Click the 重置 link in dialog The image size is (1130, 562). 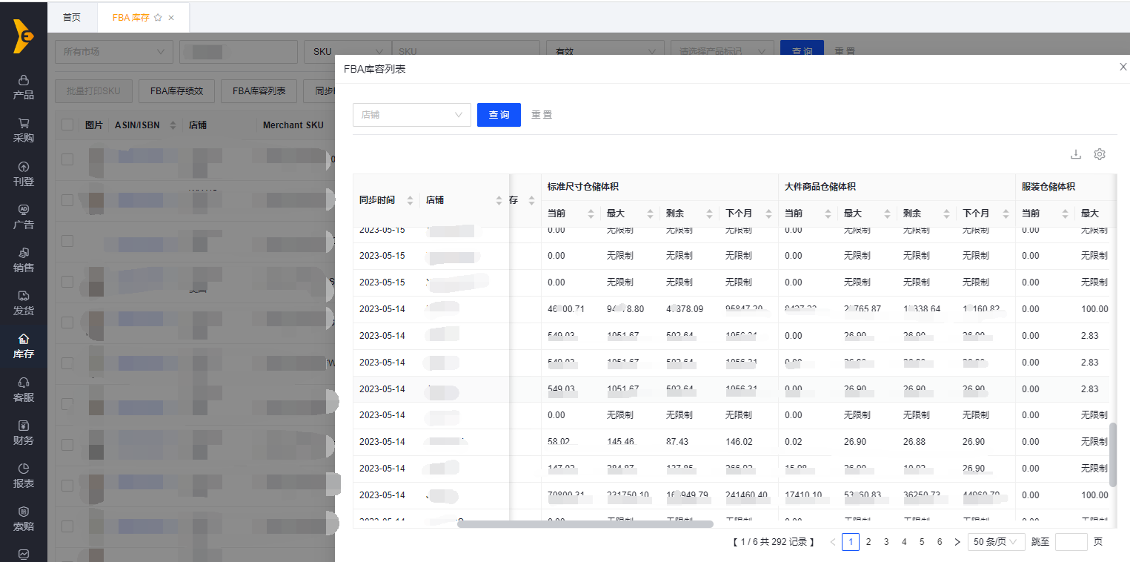point(542,115)
